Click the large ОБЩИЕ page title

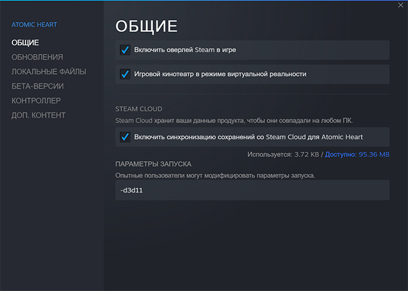pos(146,26)
